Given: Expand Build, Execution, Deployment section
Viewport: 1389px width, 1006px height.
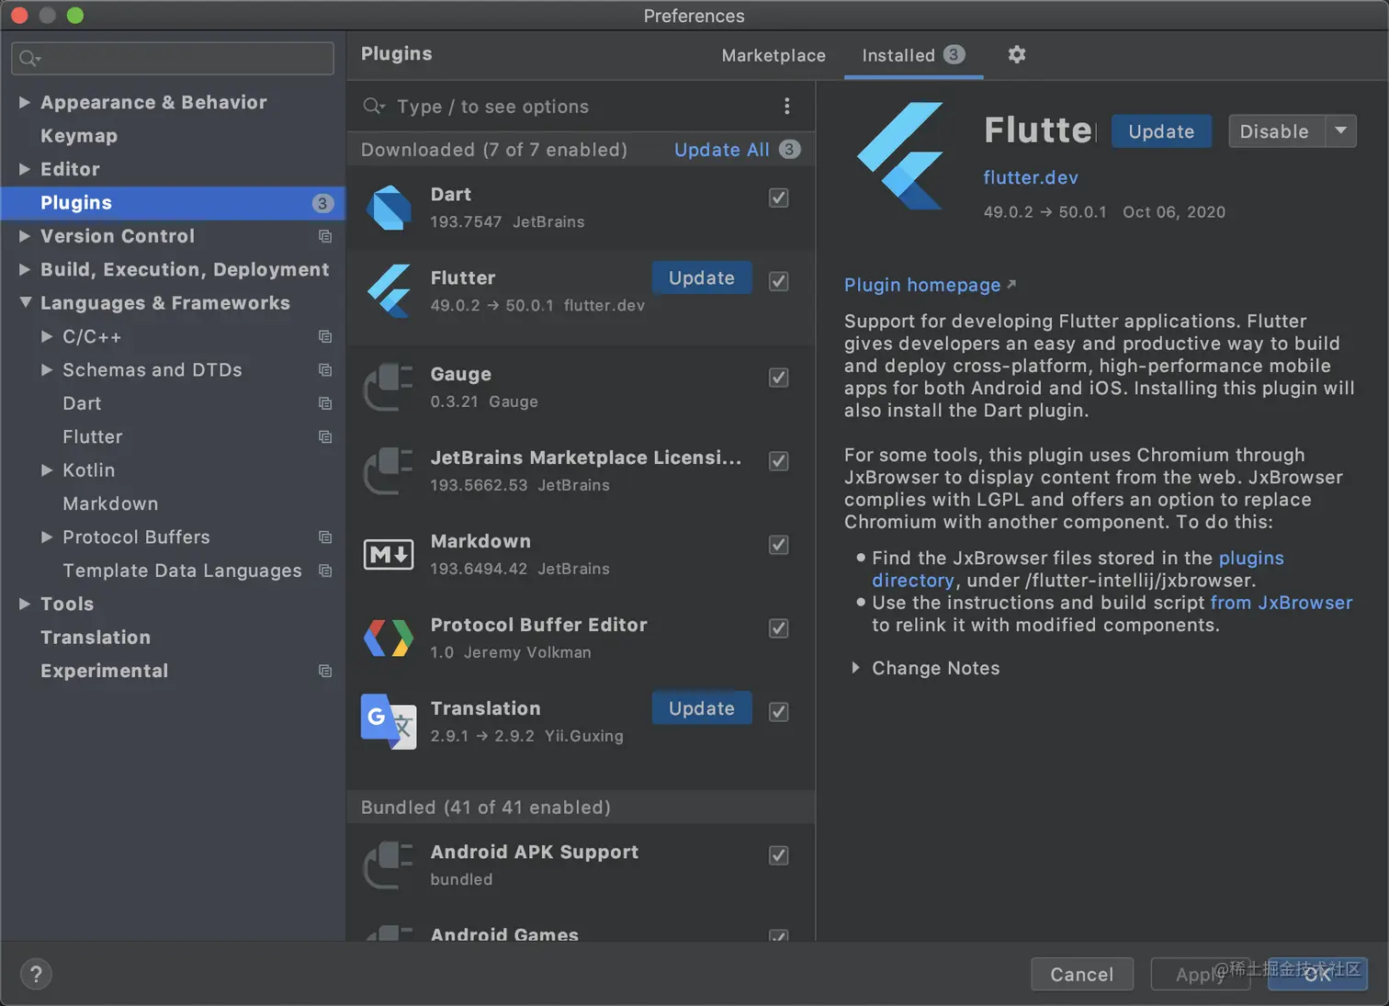Looking at the screenshot, I should (x=25, y=269).
